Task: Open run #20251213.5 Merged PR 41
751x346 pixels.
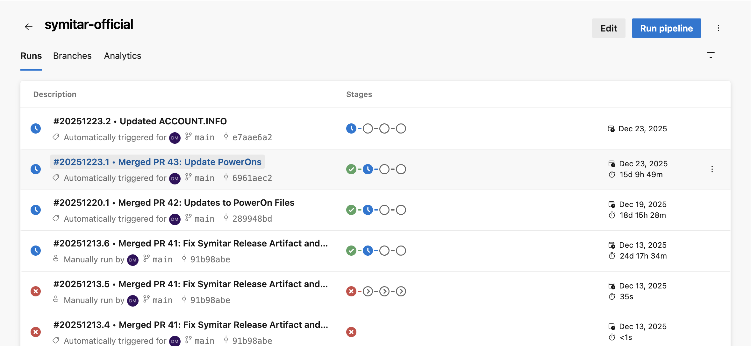Action: pos(190,284)
